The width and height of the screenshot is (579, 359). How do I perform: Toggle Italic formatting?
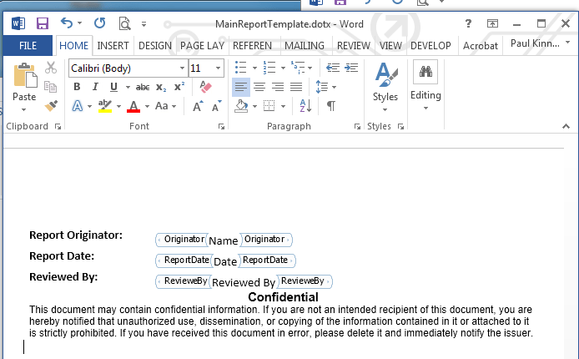coord(95,87)
